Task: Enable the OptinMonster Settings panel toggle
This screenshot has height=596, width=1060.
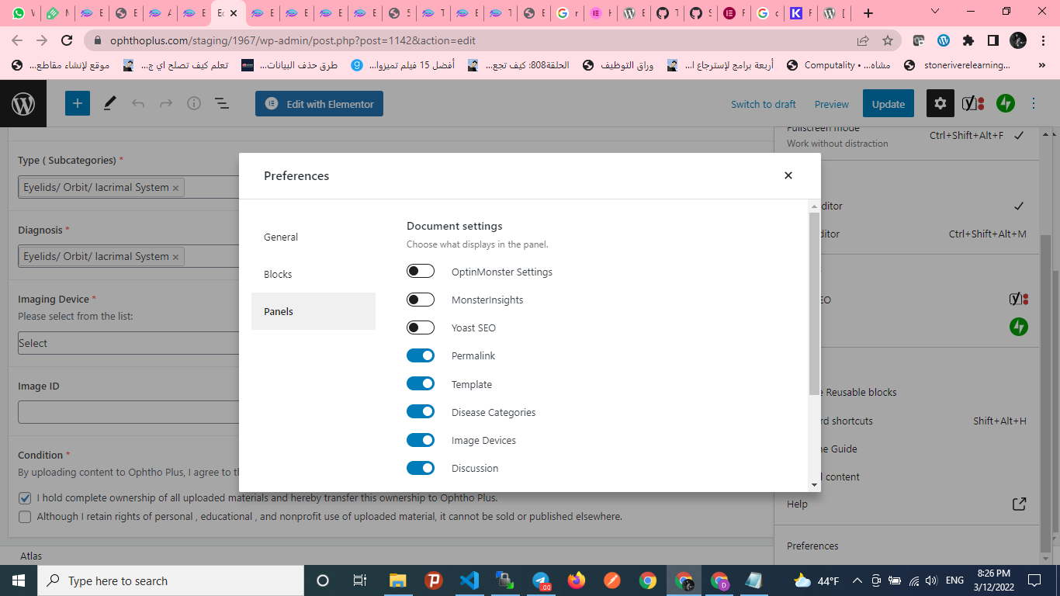Action: pyautogui.click(x=421, y=272)
